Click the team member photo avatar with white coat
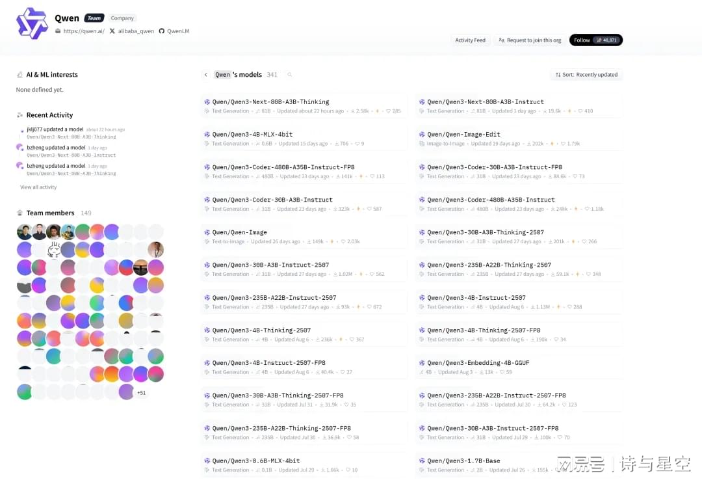Viewport: 702px width, 482px height. 156,250
